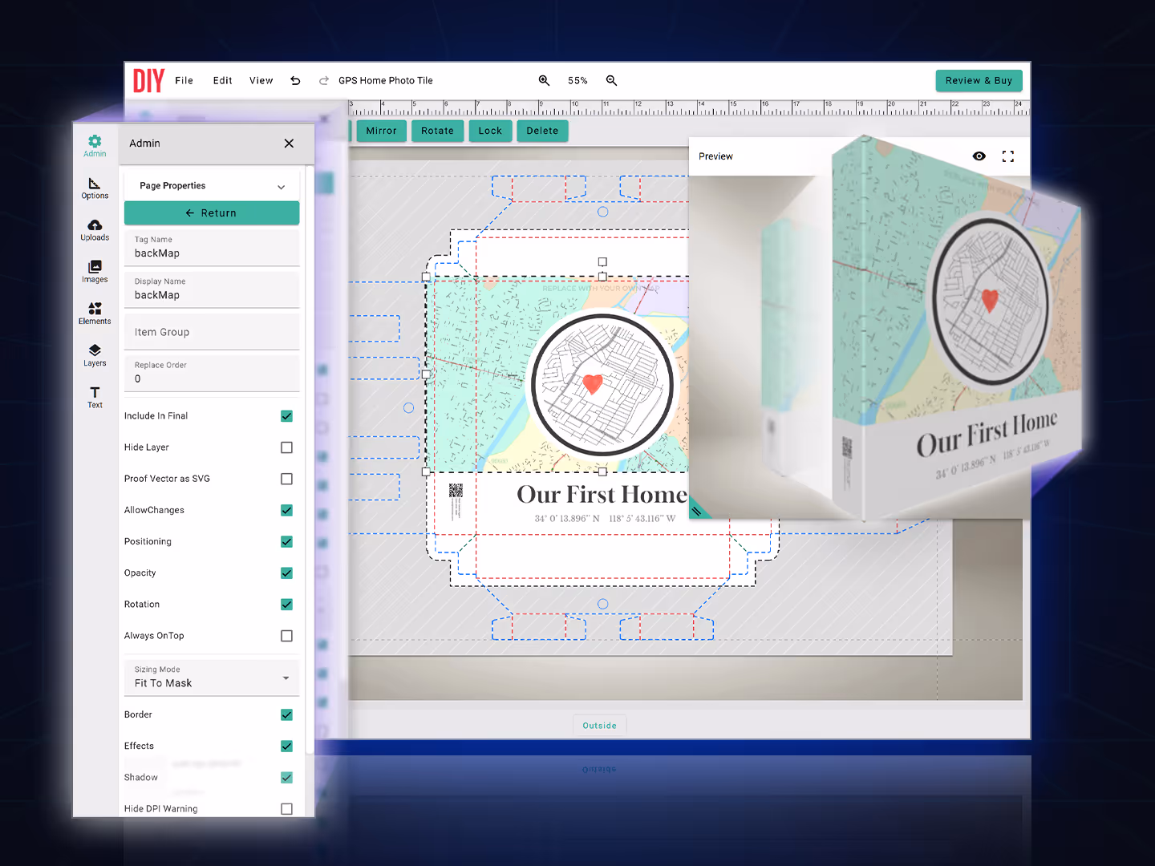Screen dimensions: 1155x866
Task: Check Always OnTop for backMap
Action: click(x=286, y=635)
